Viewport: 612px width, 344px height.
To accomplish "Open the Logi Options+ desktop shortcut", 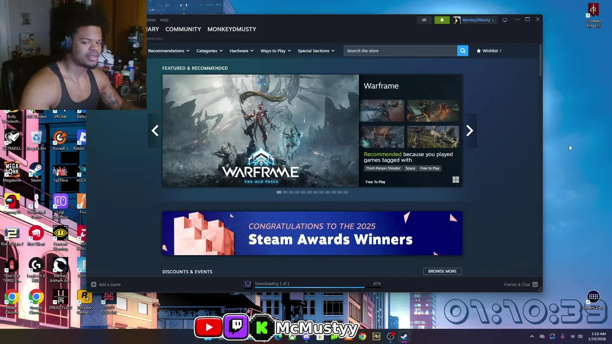I will coord(60,207).
